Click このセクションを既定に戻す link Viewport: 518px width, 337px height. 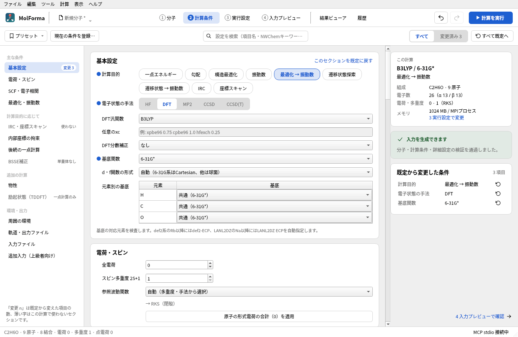coord(343,61)
